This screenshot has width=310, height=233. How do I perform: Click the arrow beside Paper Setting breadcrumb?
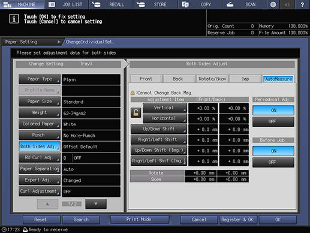click(59, 42)
